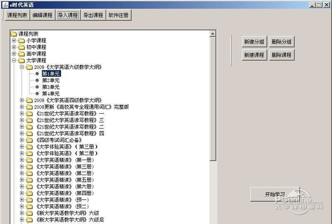Click folder icon of 《大学体验英语》(第三册)
Image resolution: width=332 pixels, height=224 pixels.
tap(29, 147)
